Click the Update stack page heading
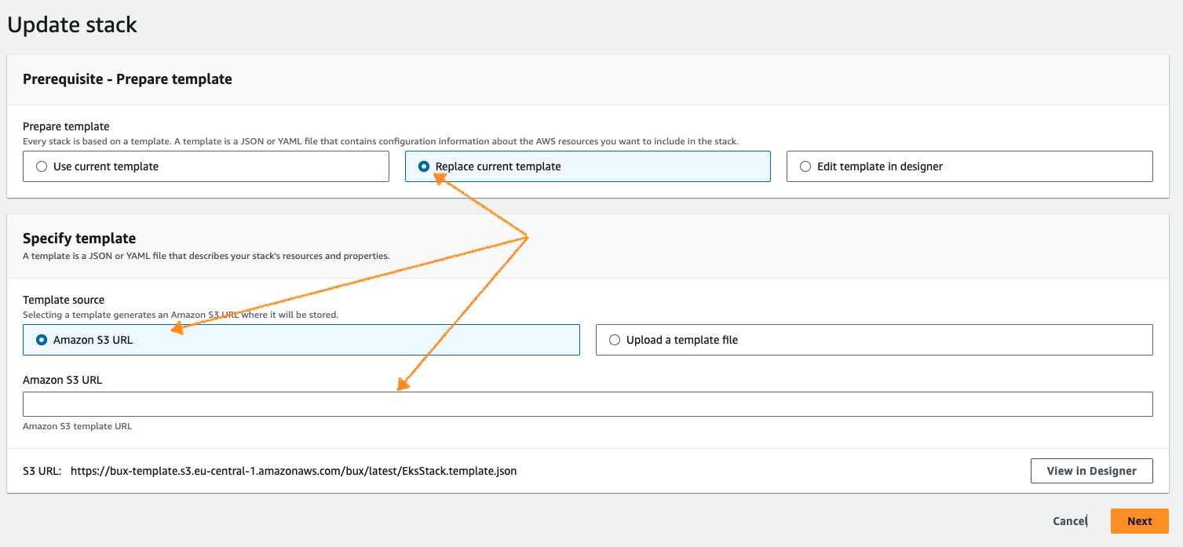 pos(72,24)
